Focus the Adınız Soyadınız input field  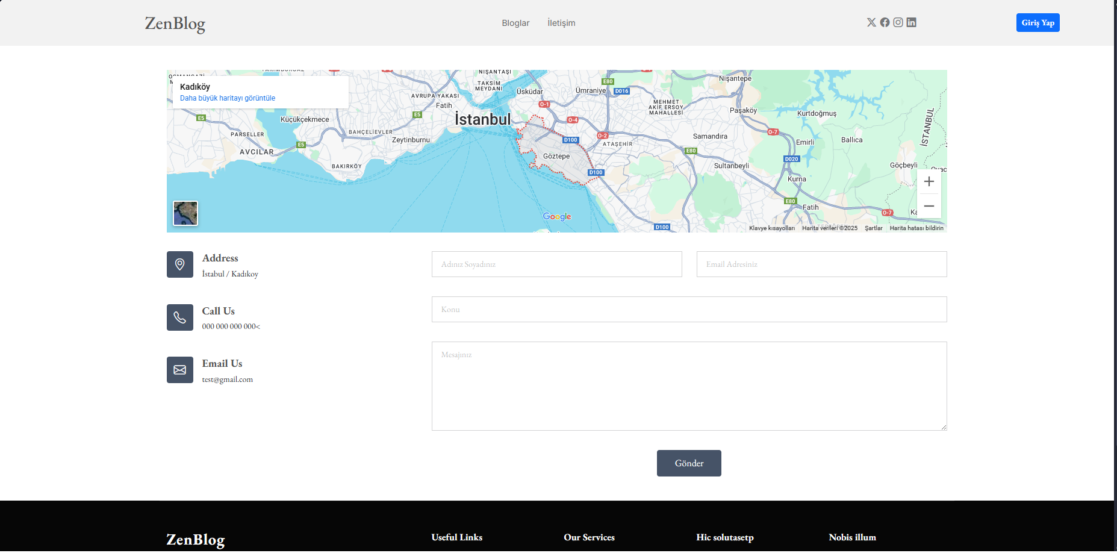click(556, 264)
